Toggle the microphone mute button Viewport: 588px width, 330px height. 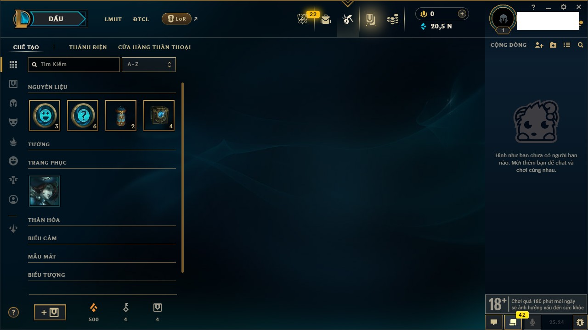(x=532, y=322)
